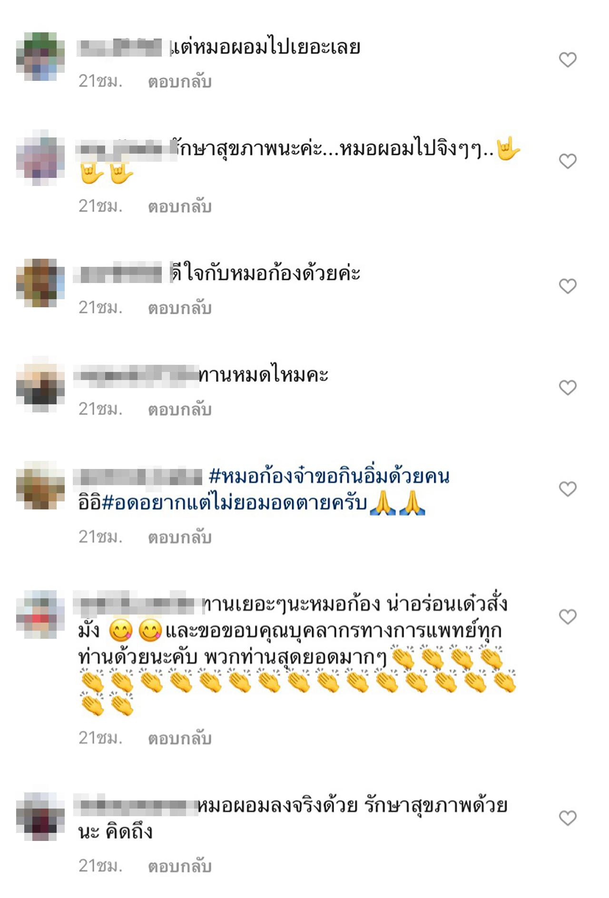Open username of the last commenter

click(137, 806)
